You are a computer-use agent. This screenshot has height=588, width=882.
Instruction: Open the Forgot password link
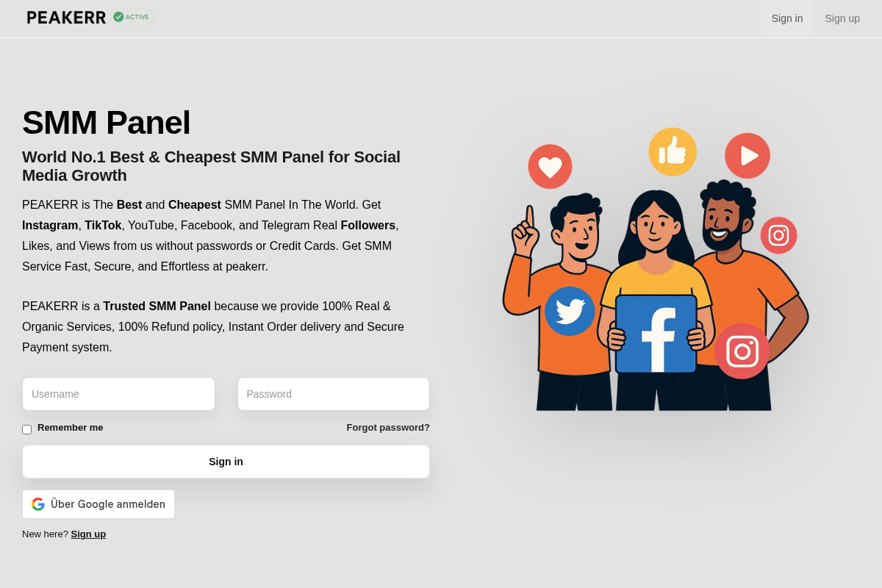click(x=388, y=428)
